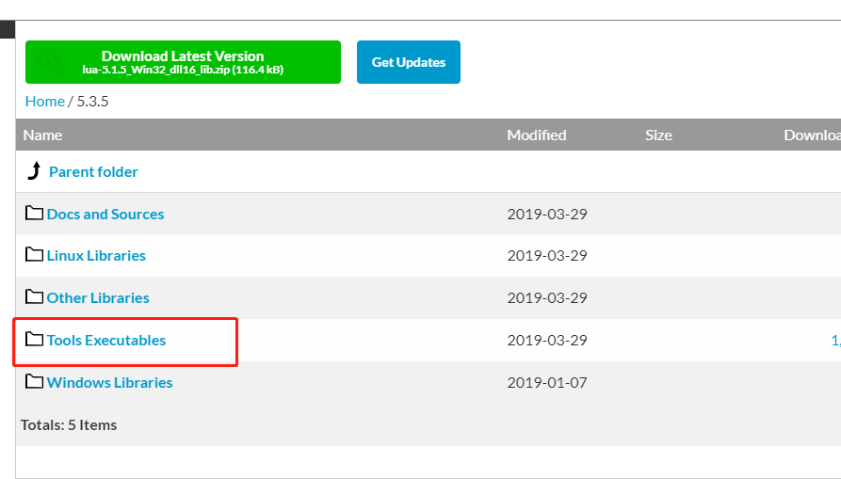This screenshot has height=479, width=841.
Task: Open the Linux Libraries folder link
Action: [x=96, y=255]
